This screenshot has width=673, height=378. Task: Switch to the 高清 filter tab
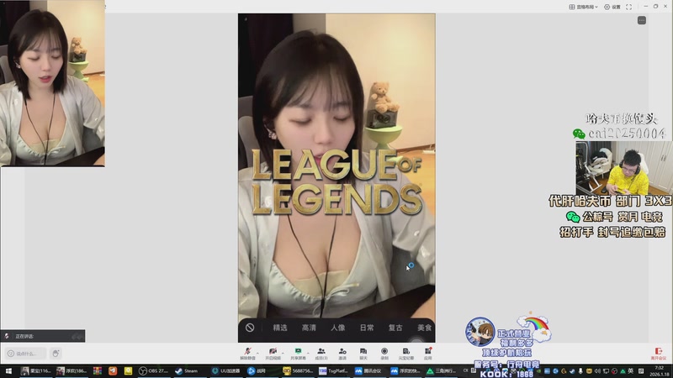[309, 328]
